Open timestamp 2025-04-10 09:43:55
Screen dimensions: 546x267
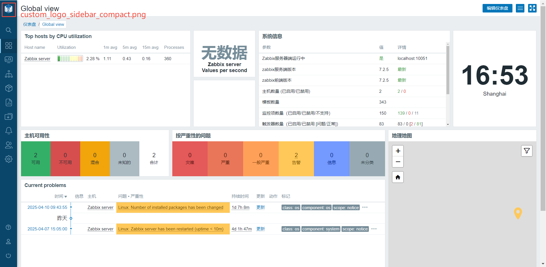47,207
